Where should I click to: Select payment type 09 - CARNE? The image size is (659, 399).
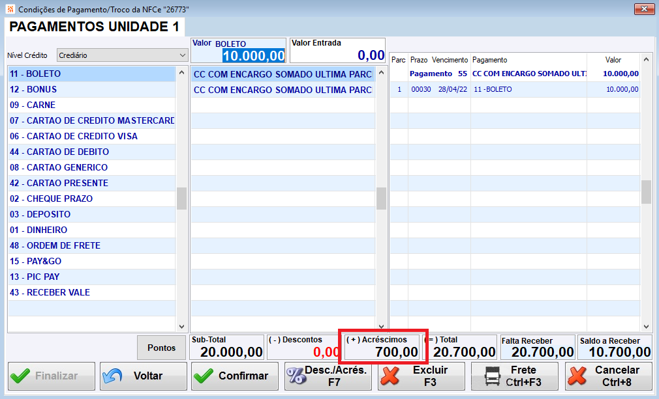91,105
